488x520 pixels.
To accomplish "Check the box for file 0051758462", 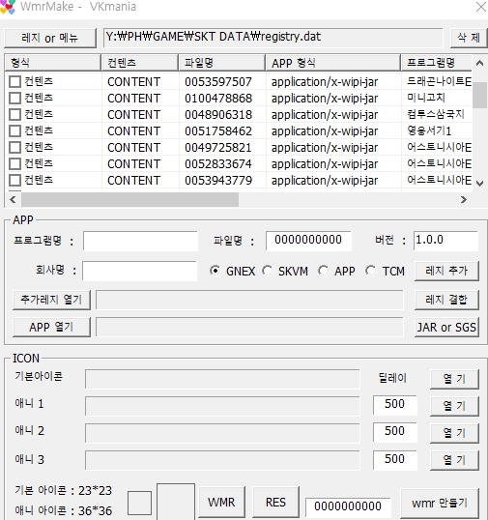I will coord(14,131).
